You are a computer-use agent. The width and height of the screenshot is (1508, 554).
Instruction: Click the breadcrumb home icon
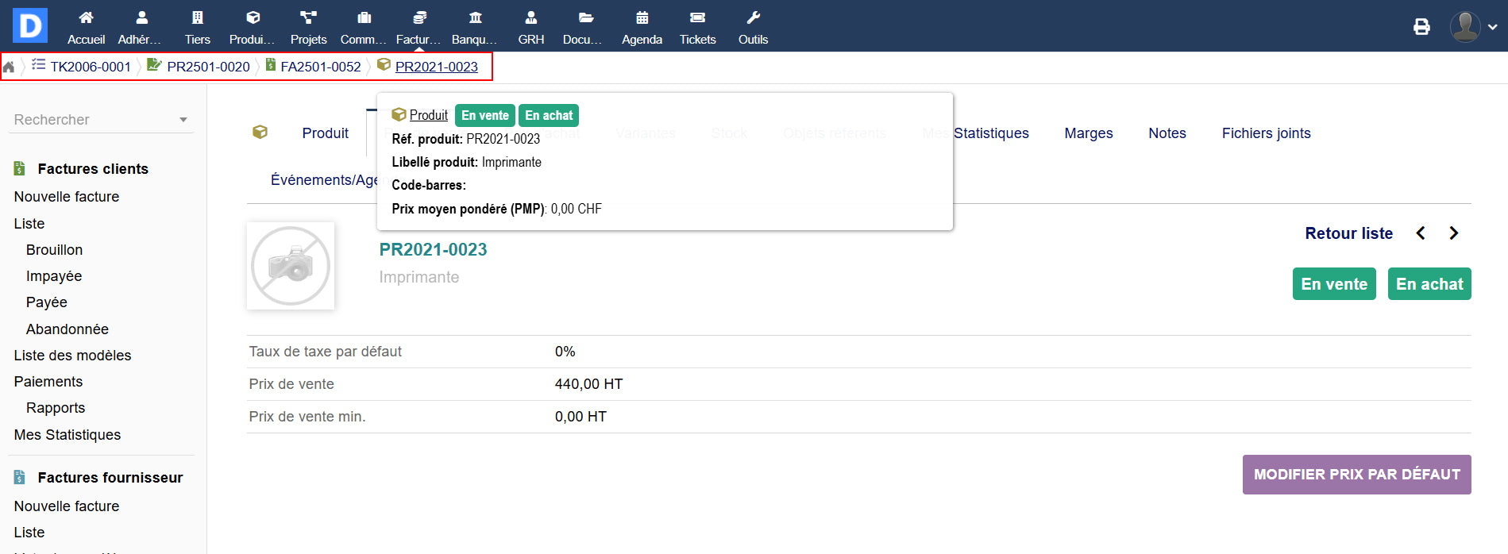[x=10, y=67]
